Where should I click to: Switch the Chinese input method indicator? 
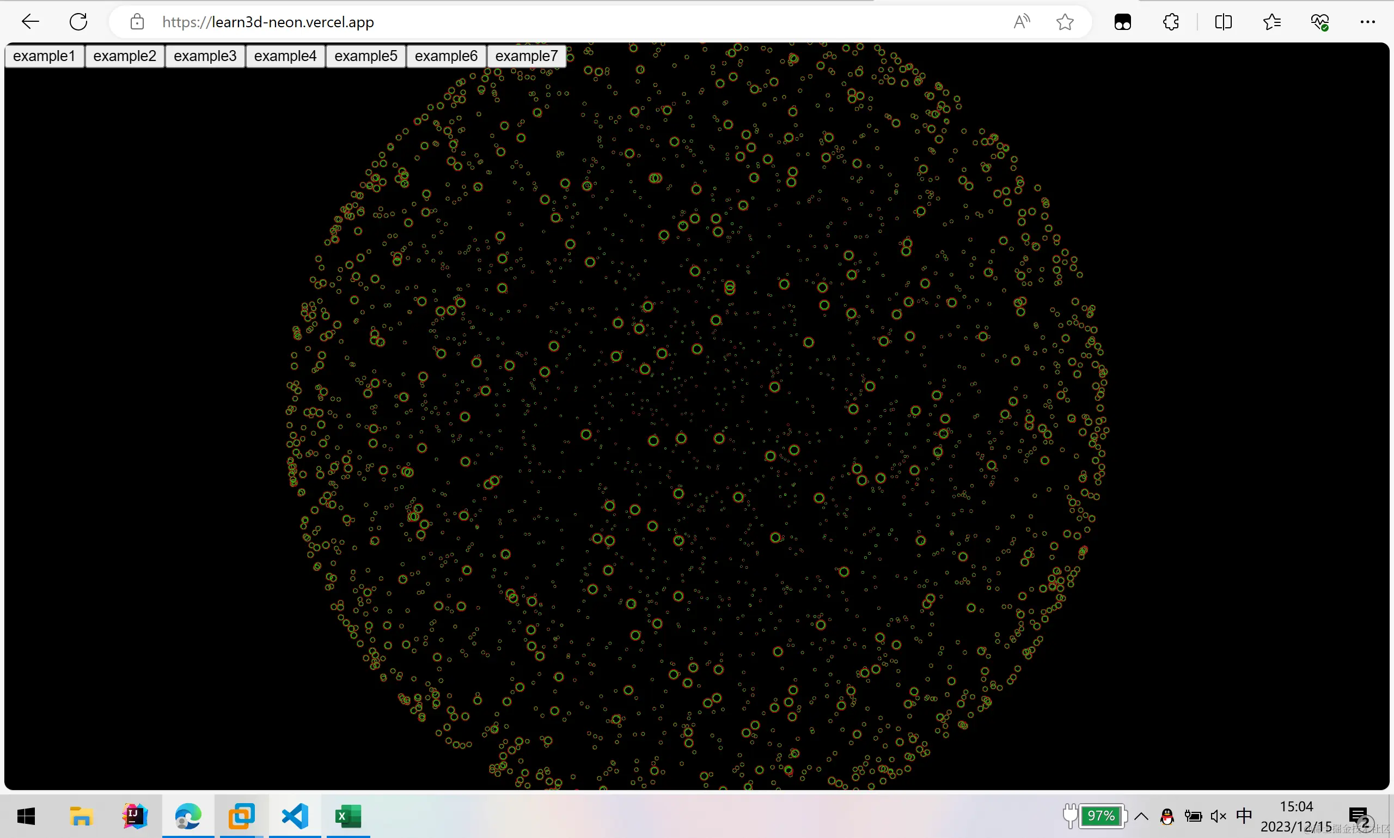point(1244,816)
